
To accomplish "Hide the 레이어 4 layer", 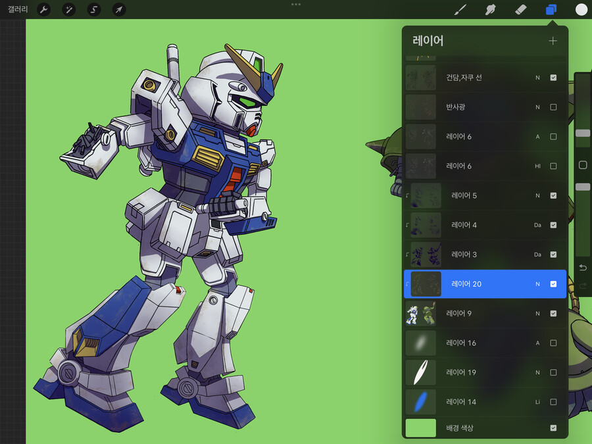I will tap(553, 225).
